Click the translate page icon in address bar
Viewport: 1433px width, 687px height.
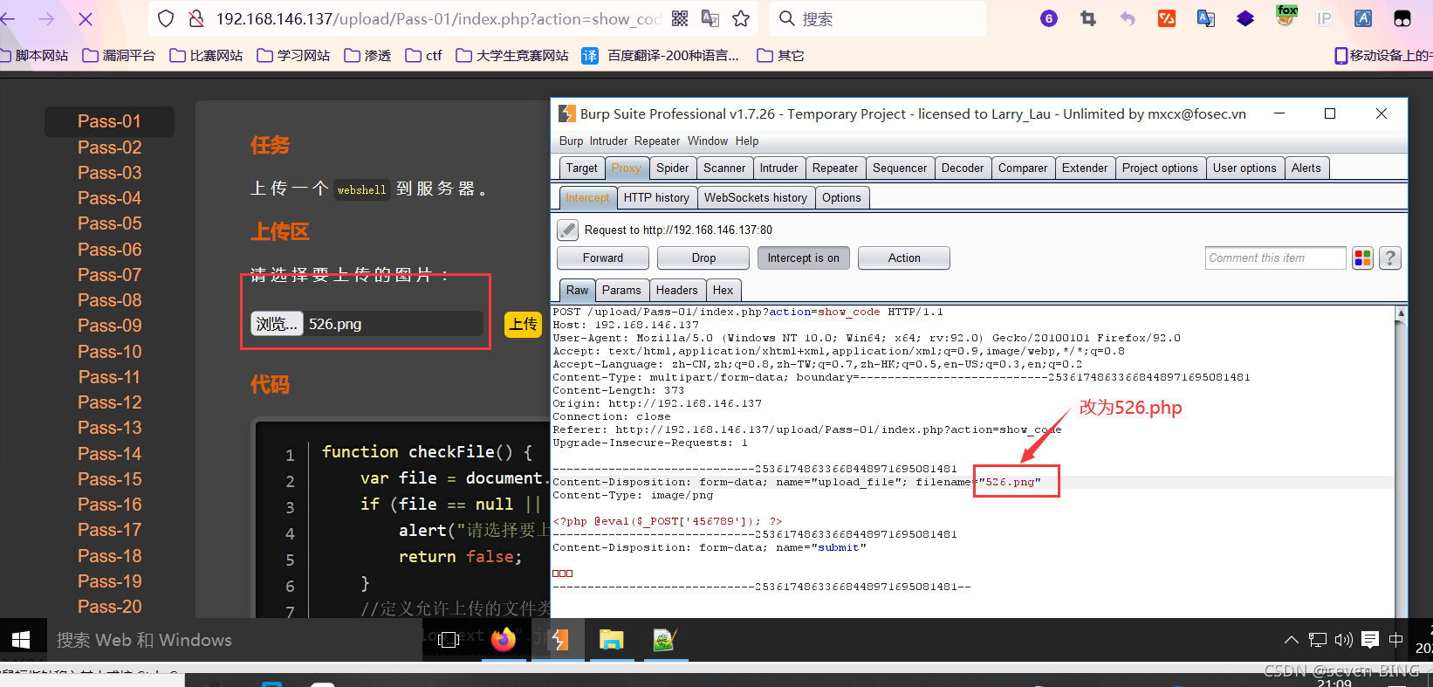coord(710,18)
